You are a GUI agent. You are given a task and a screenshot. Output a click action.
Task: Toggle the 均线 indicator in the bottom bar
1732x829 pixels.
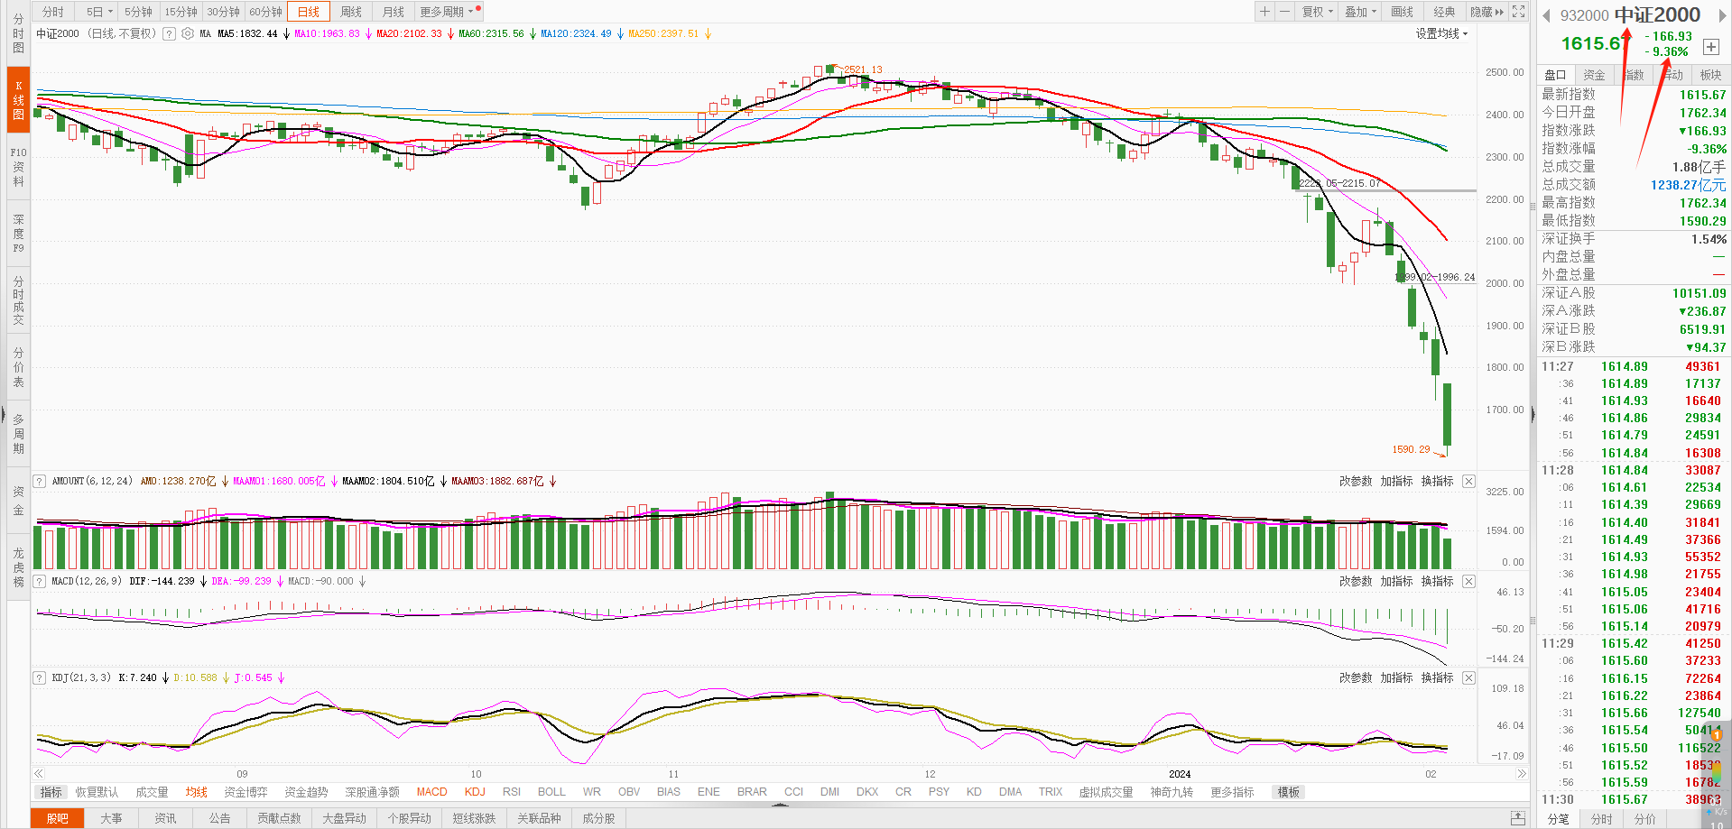(196, 792)
